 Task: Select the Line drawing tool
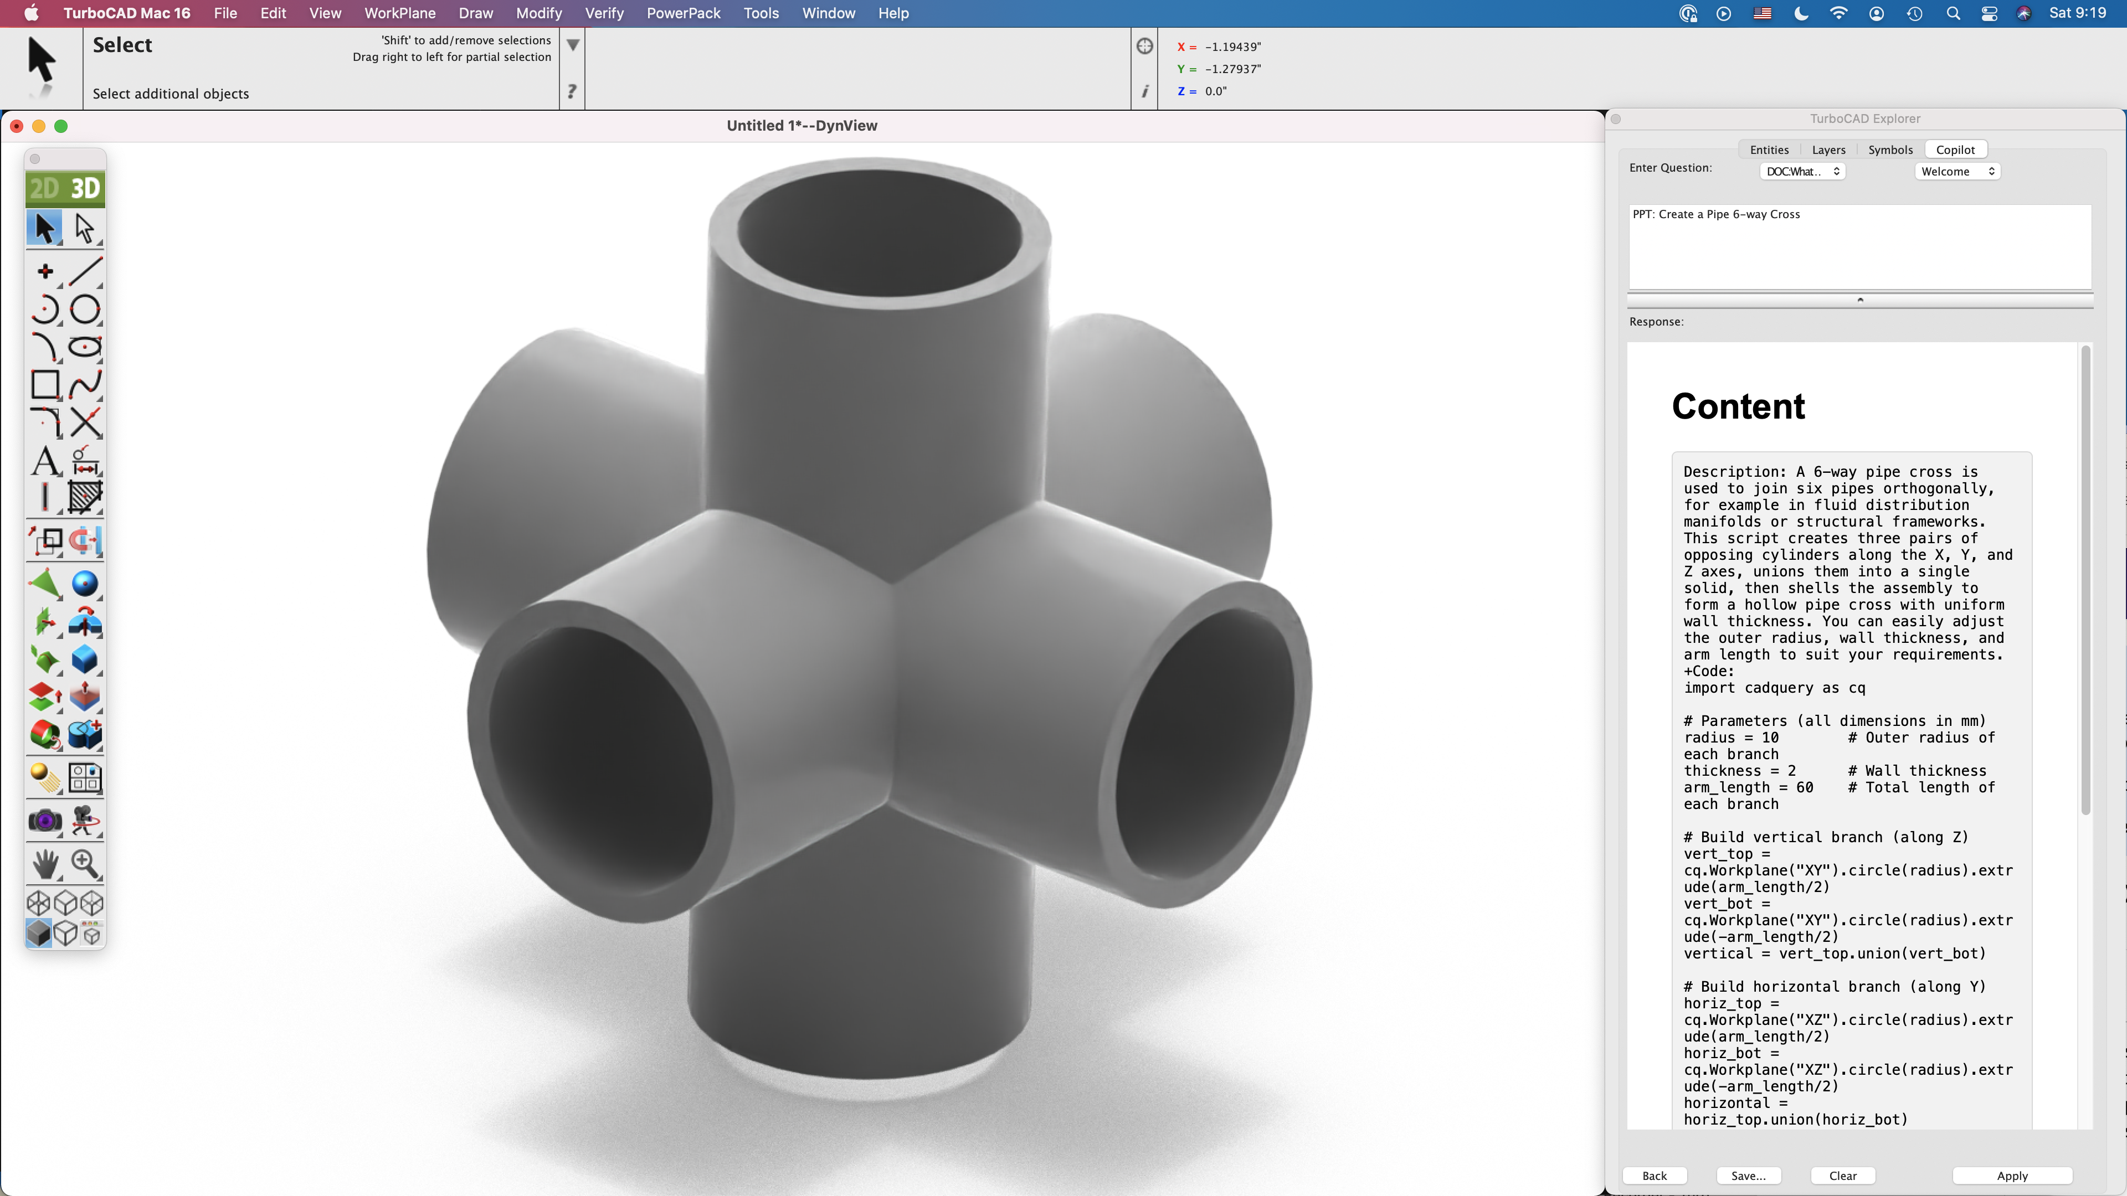85,271
